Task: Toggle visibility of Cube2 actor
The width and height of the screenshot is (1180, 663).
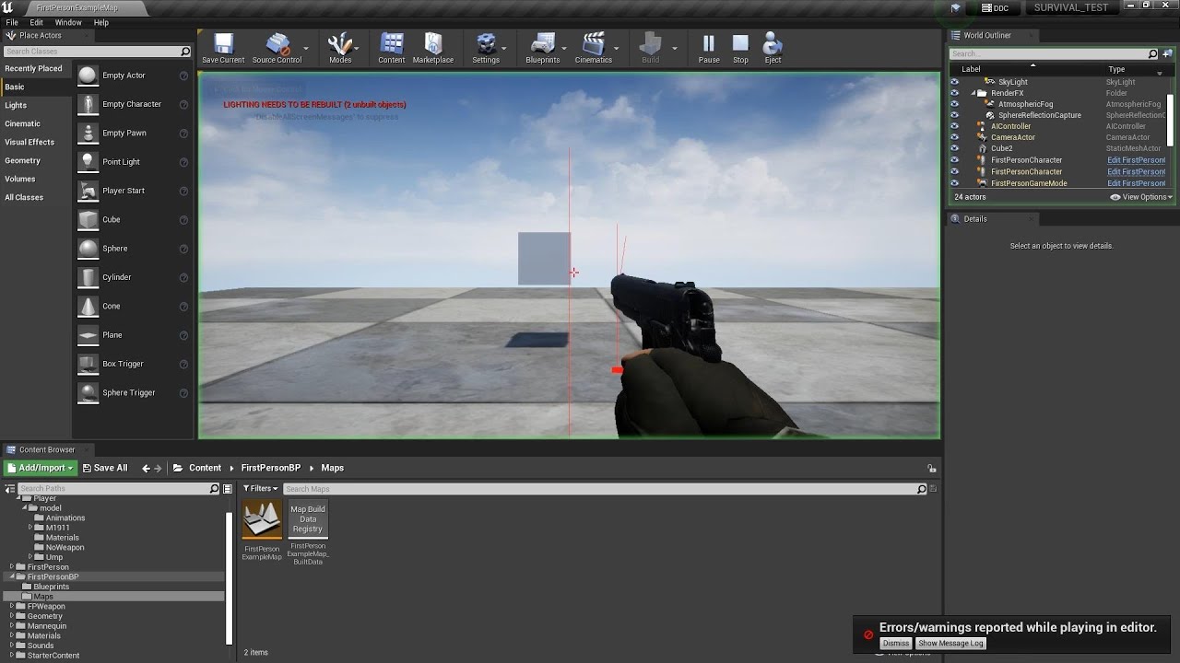Action: pyautogui.click(x=954, y=148)
